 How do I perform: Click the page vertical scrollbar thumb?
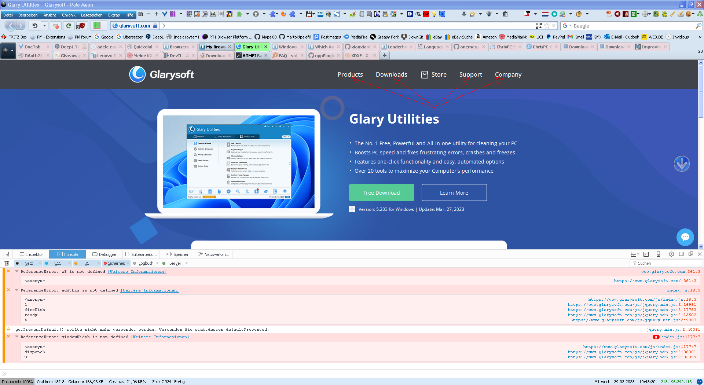pos(701,92)
